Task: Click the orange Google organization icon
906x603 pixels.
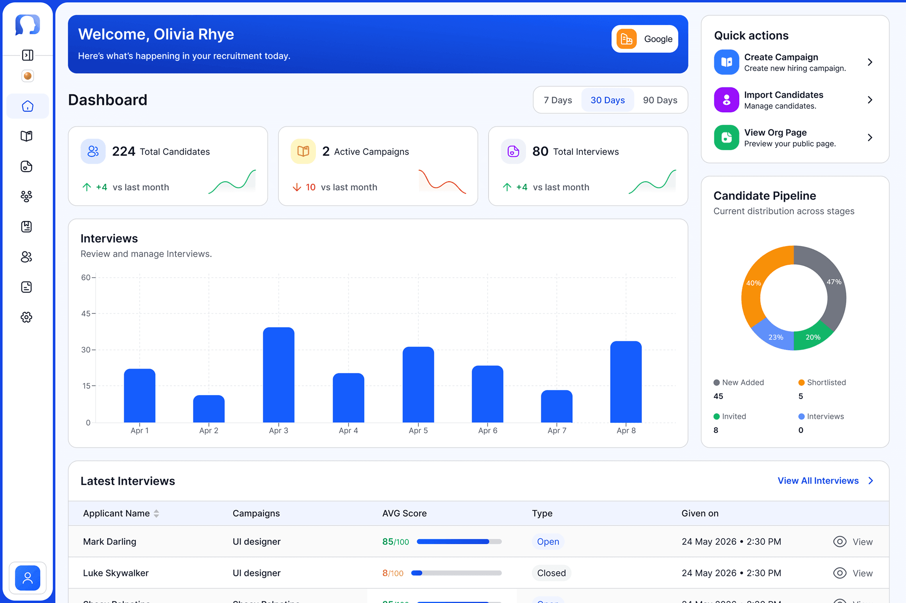Action: coord(626,39)
